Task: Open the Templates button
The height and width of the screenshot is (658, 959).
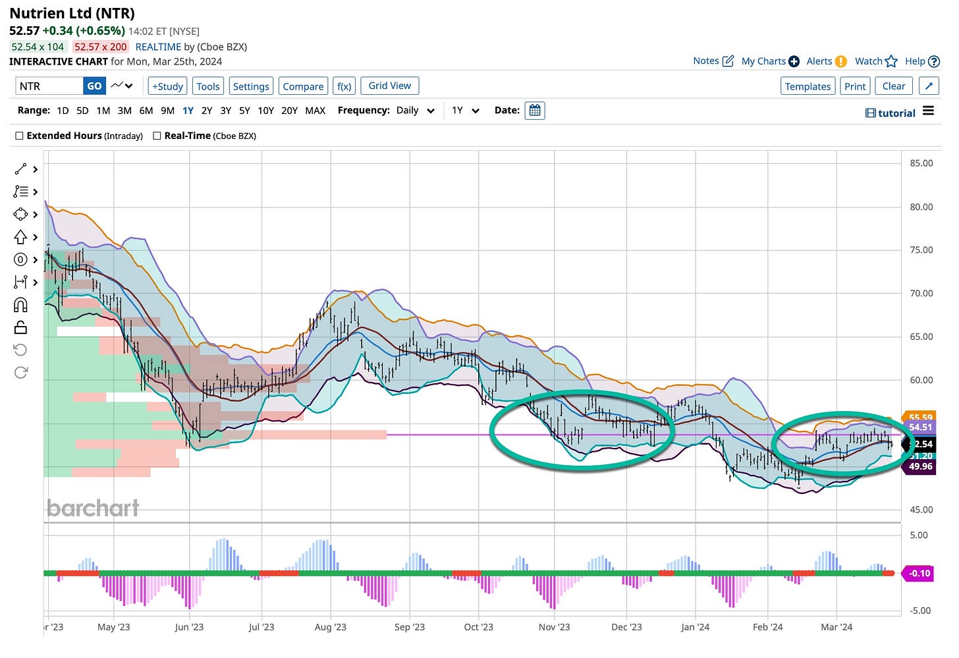Action: [808, 86]
